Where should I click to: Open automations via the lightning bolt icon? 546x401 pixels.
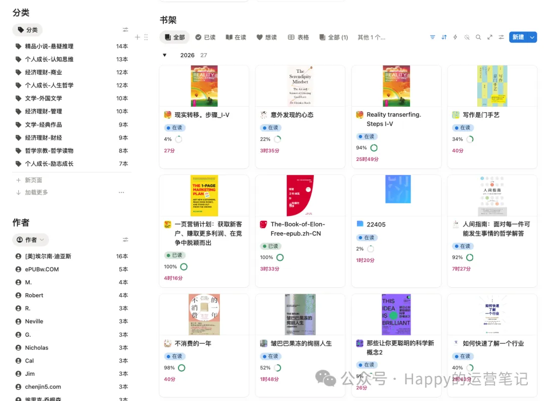point(455,37)
